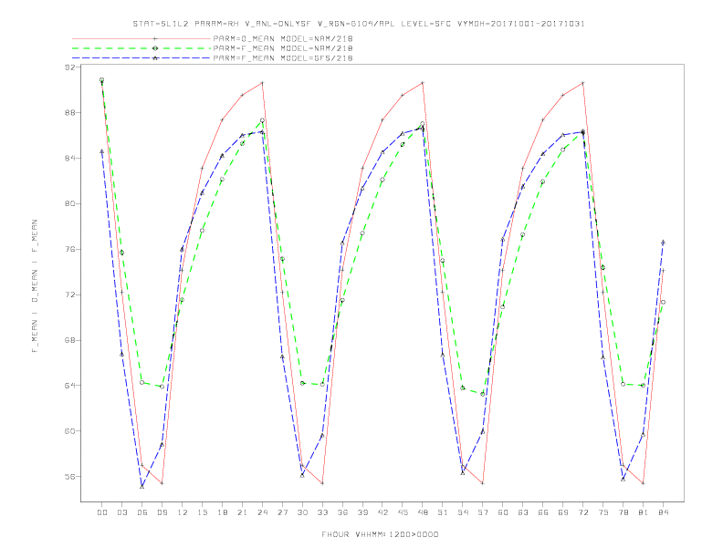723x558 pixels.
Task: Click y-axis tick value 76
Action: tap(69, 249)
